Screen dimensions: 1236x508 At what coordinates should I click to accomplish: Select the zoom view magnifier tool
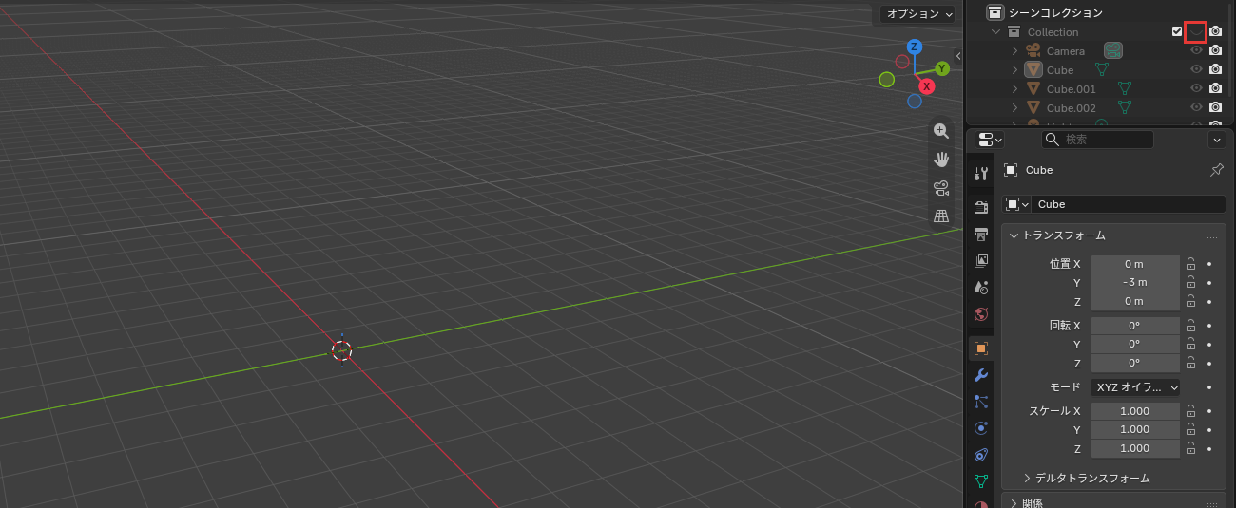(941, 131)
